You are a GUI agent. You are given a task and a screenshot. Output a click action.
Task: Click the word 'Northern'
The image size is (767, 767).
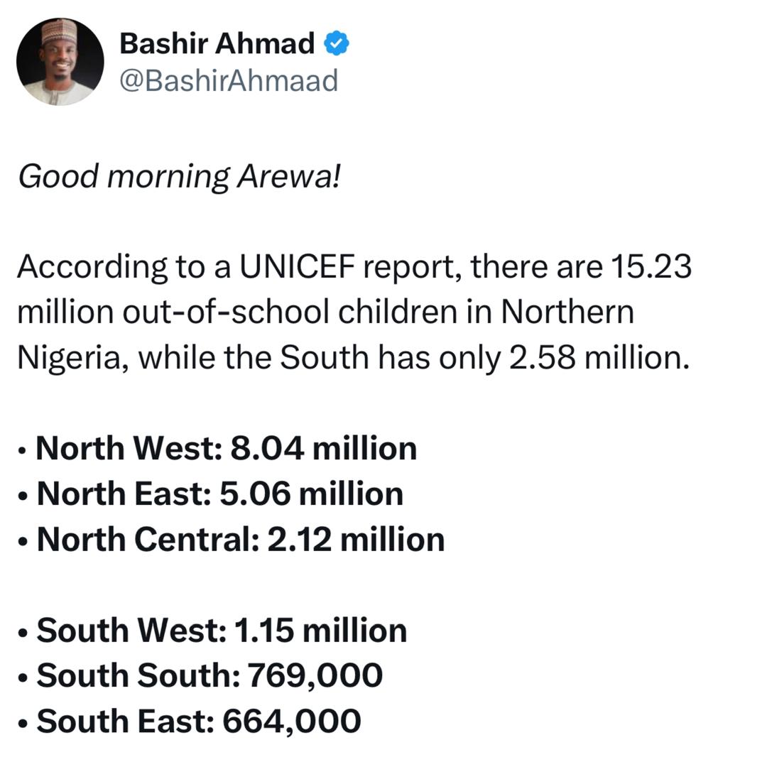[x=567, y=312]
